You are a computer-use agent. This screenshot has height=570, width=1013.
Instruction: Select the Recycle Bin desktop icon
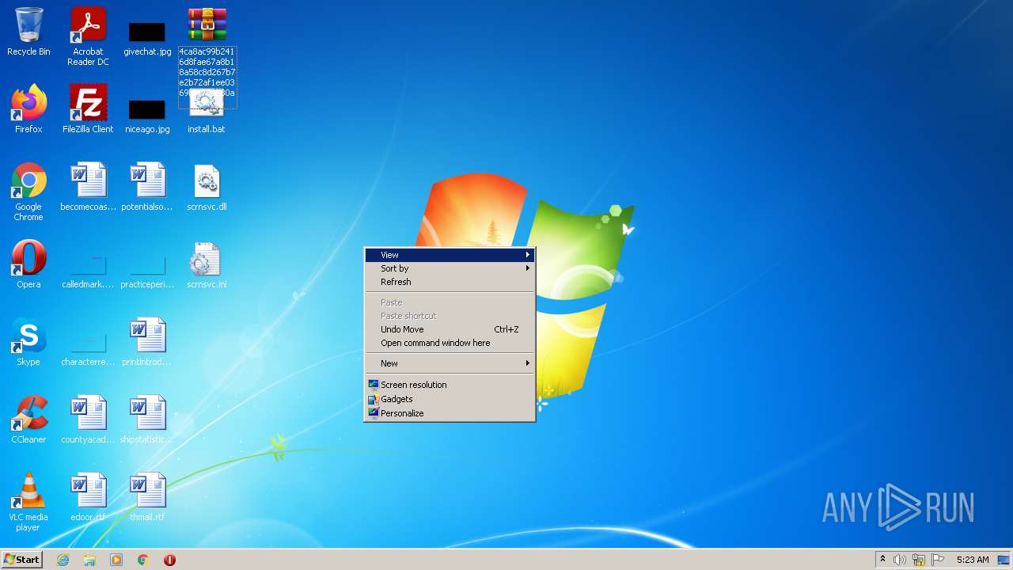point(28,32)
